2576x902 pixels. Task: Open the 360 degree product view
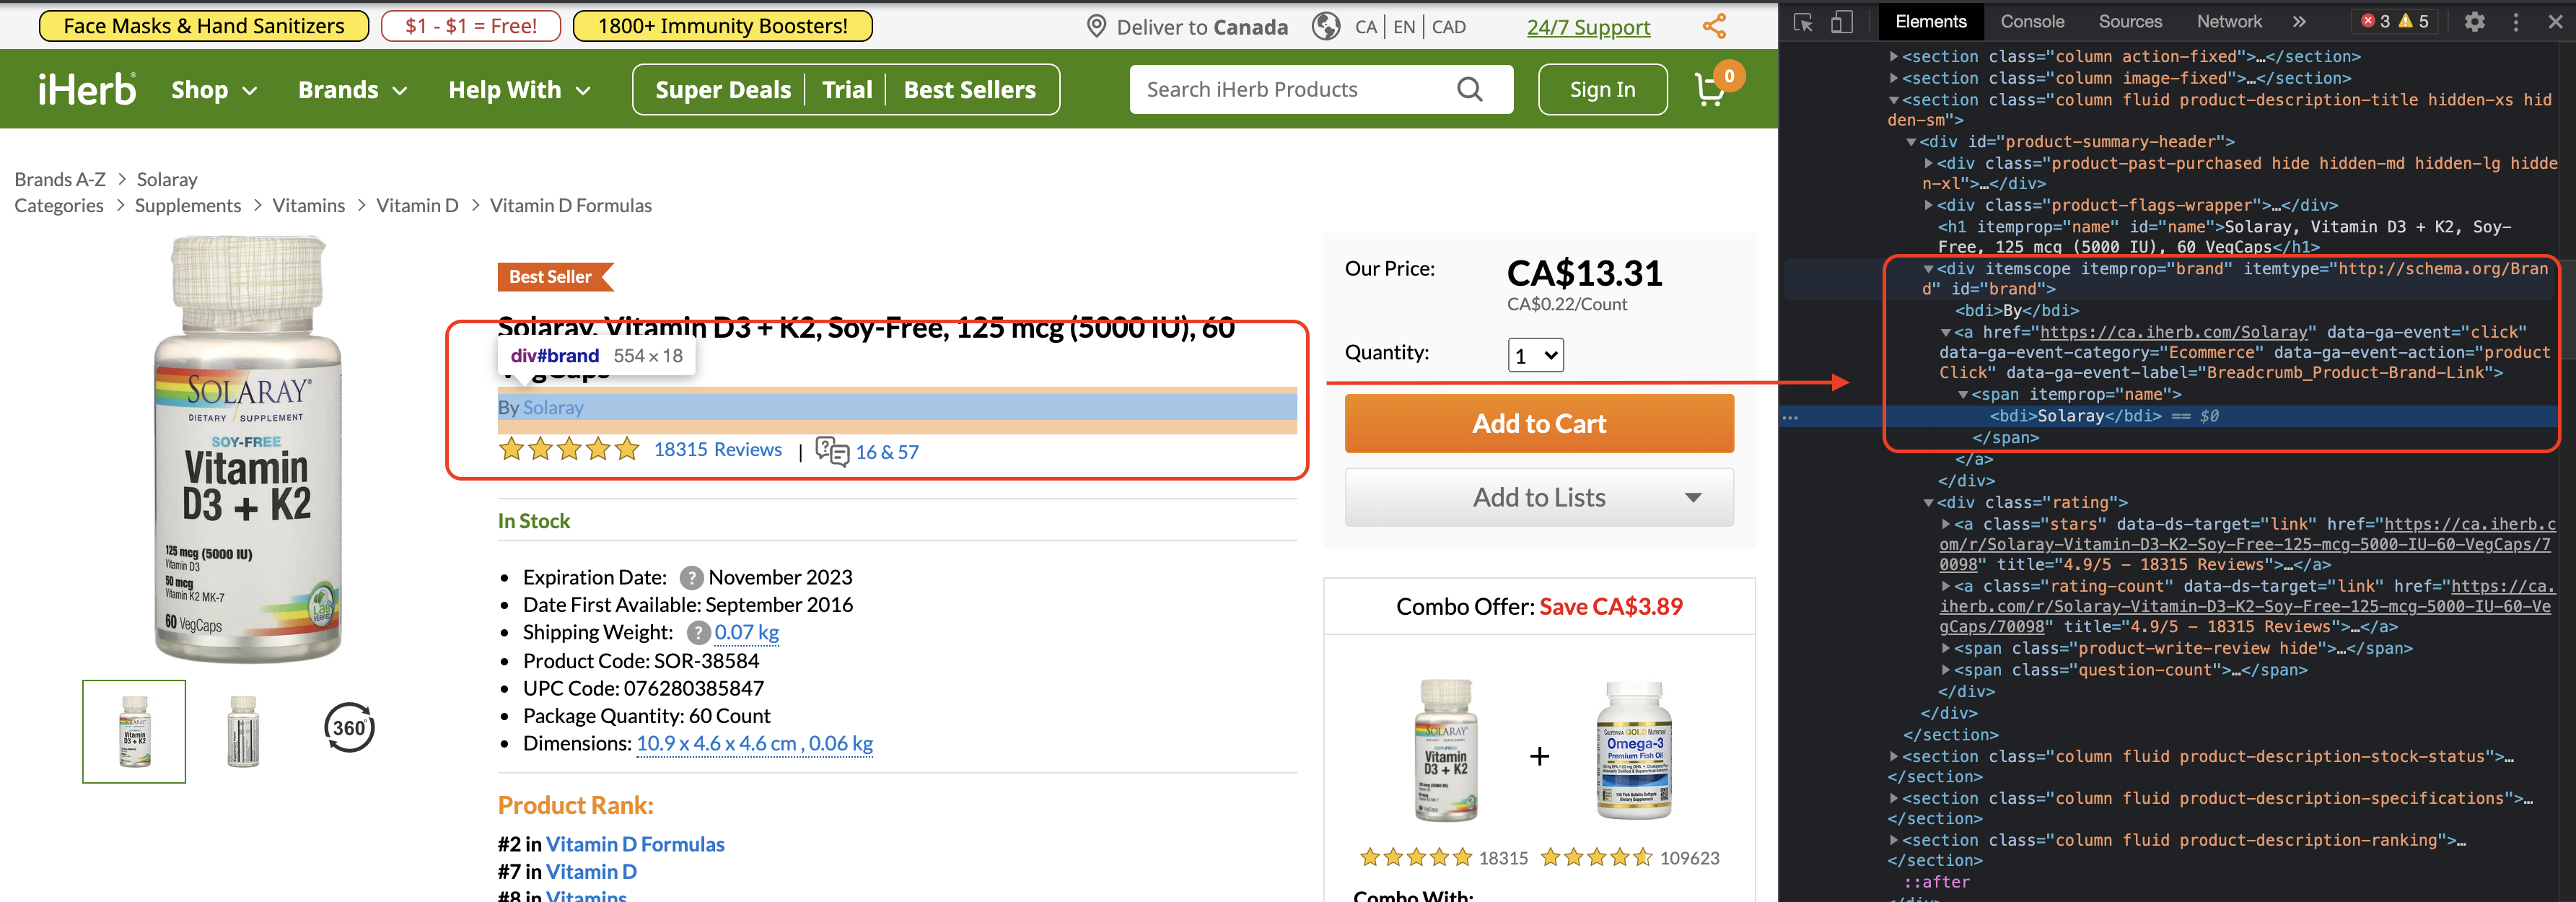coord(349,728)
